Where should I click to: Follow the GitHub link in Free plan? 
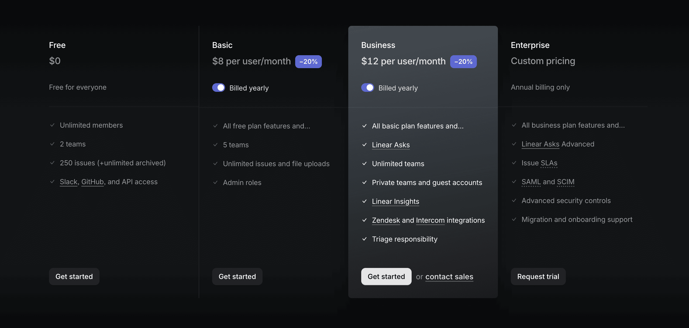tap(92, 182)
